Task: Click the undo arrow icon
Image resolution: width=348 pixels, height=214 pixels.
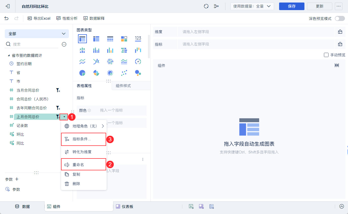Action: tap(7, 18)
